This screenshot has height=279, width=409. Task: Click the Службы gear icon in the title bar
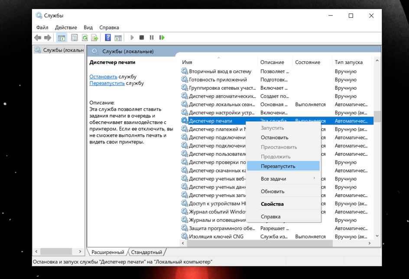pos(39,16)
